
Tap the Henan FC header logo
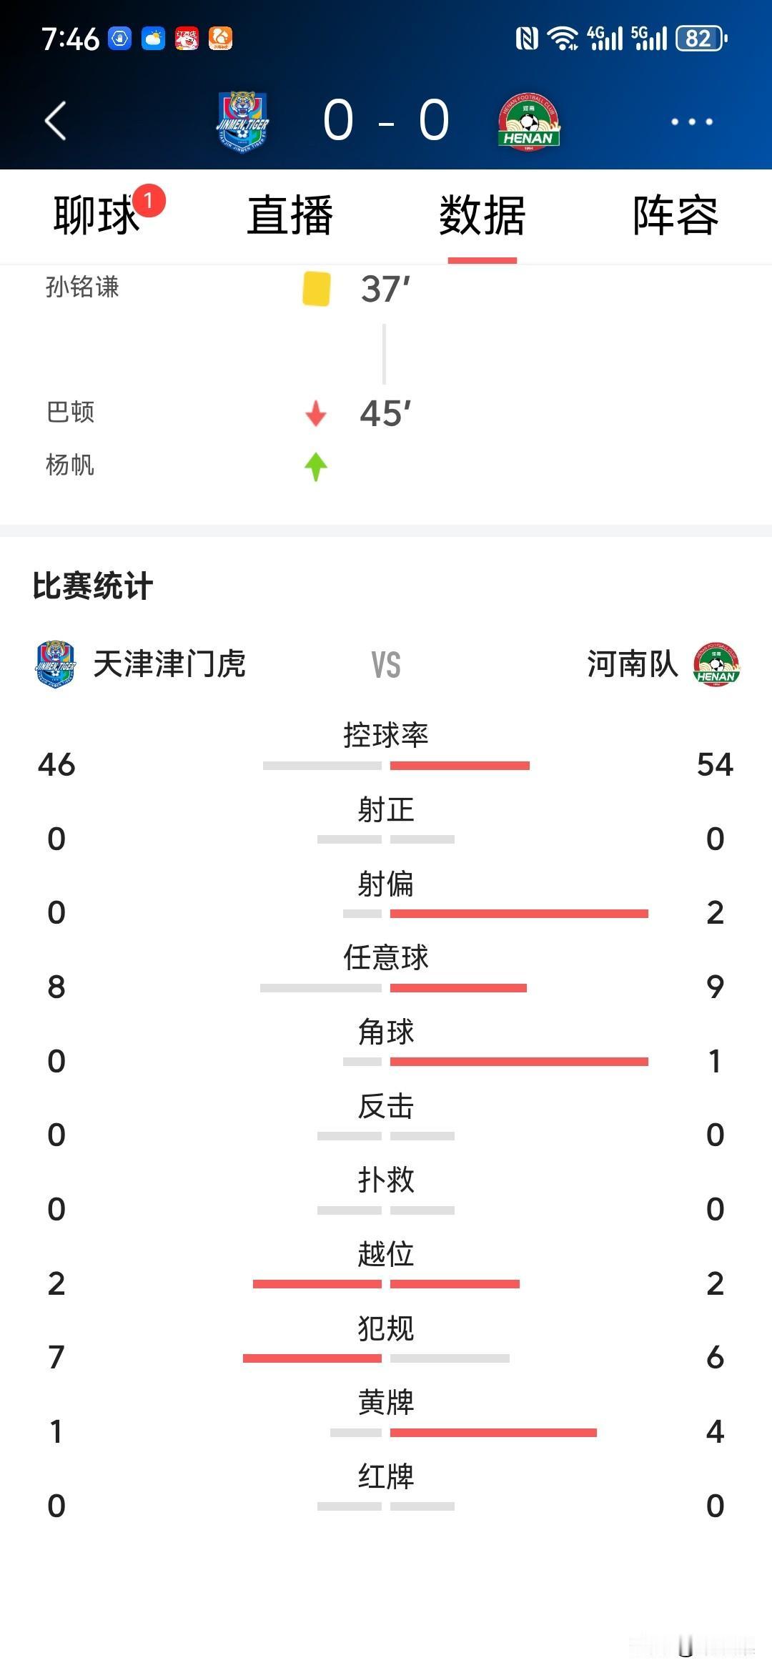click(x=528, y=122)
